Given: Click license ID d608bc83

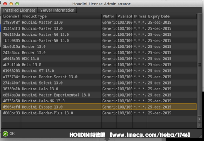Looking at the screenshot, I should 11,113.
